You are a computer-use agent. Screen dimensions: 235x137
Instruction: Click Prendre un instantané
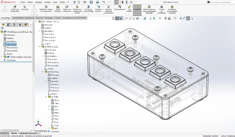[x=162, y=10]
